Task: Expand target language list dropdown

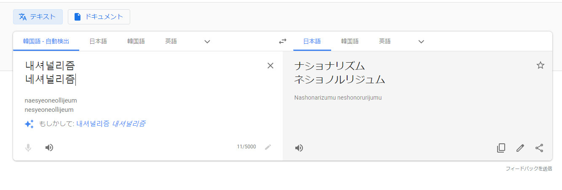Action: [421, 42]
